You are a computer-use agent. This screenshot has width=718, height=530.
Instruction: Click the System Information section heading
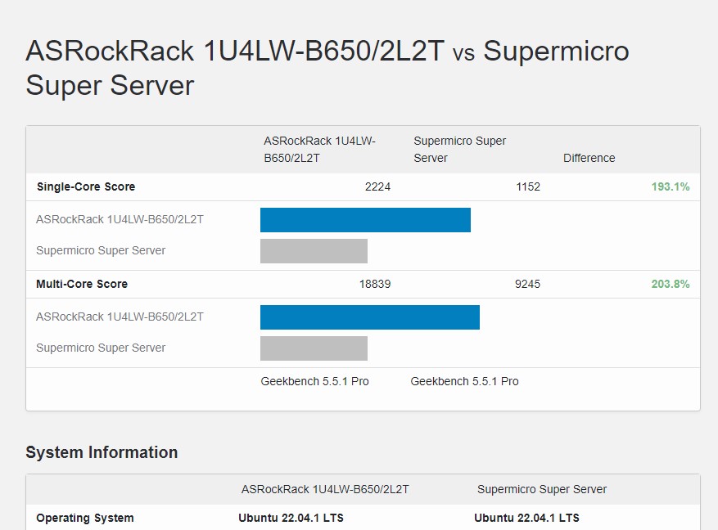pyautogui.click(x=102, y=452)
